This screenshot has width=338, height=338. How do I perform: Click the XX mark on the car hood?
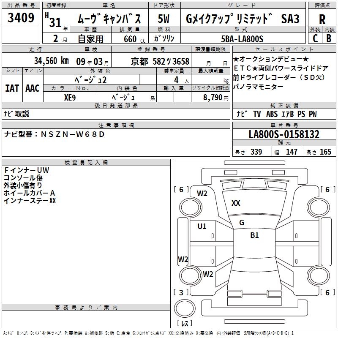[236, 203]
